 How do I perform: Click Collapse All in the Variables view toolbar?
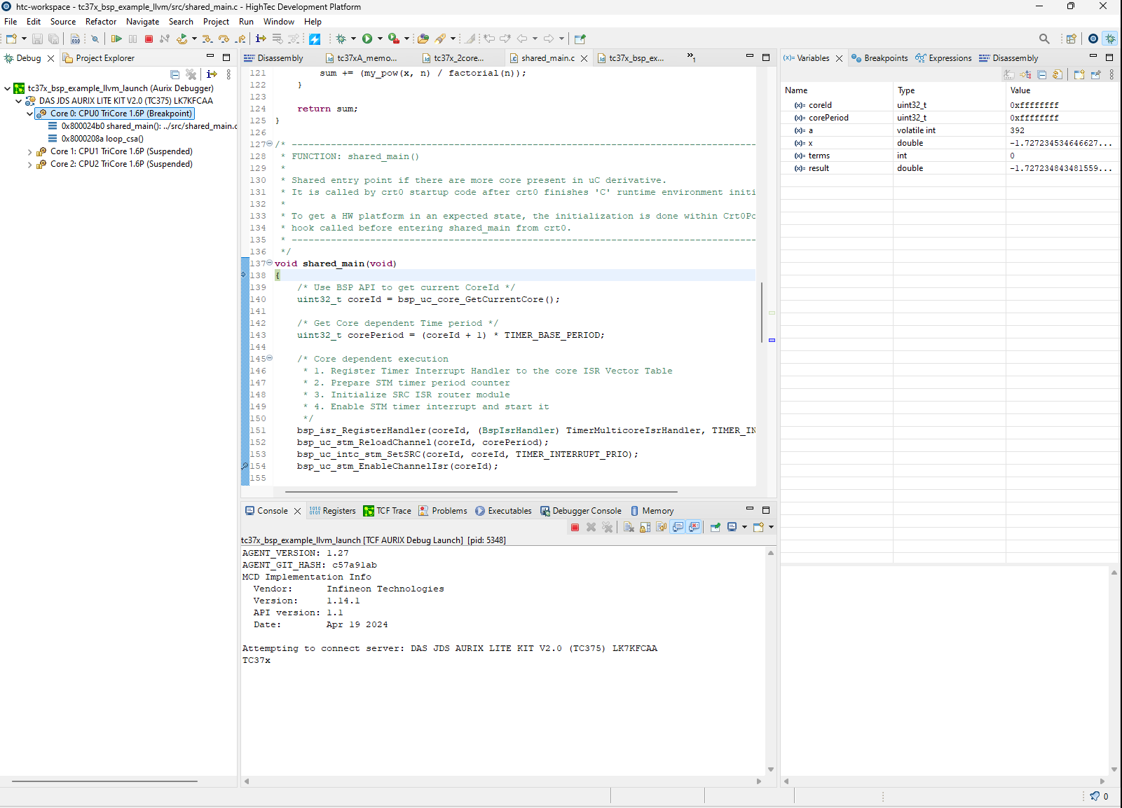point(1042,74)
